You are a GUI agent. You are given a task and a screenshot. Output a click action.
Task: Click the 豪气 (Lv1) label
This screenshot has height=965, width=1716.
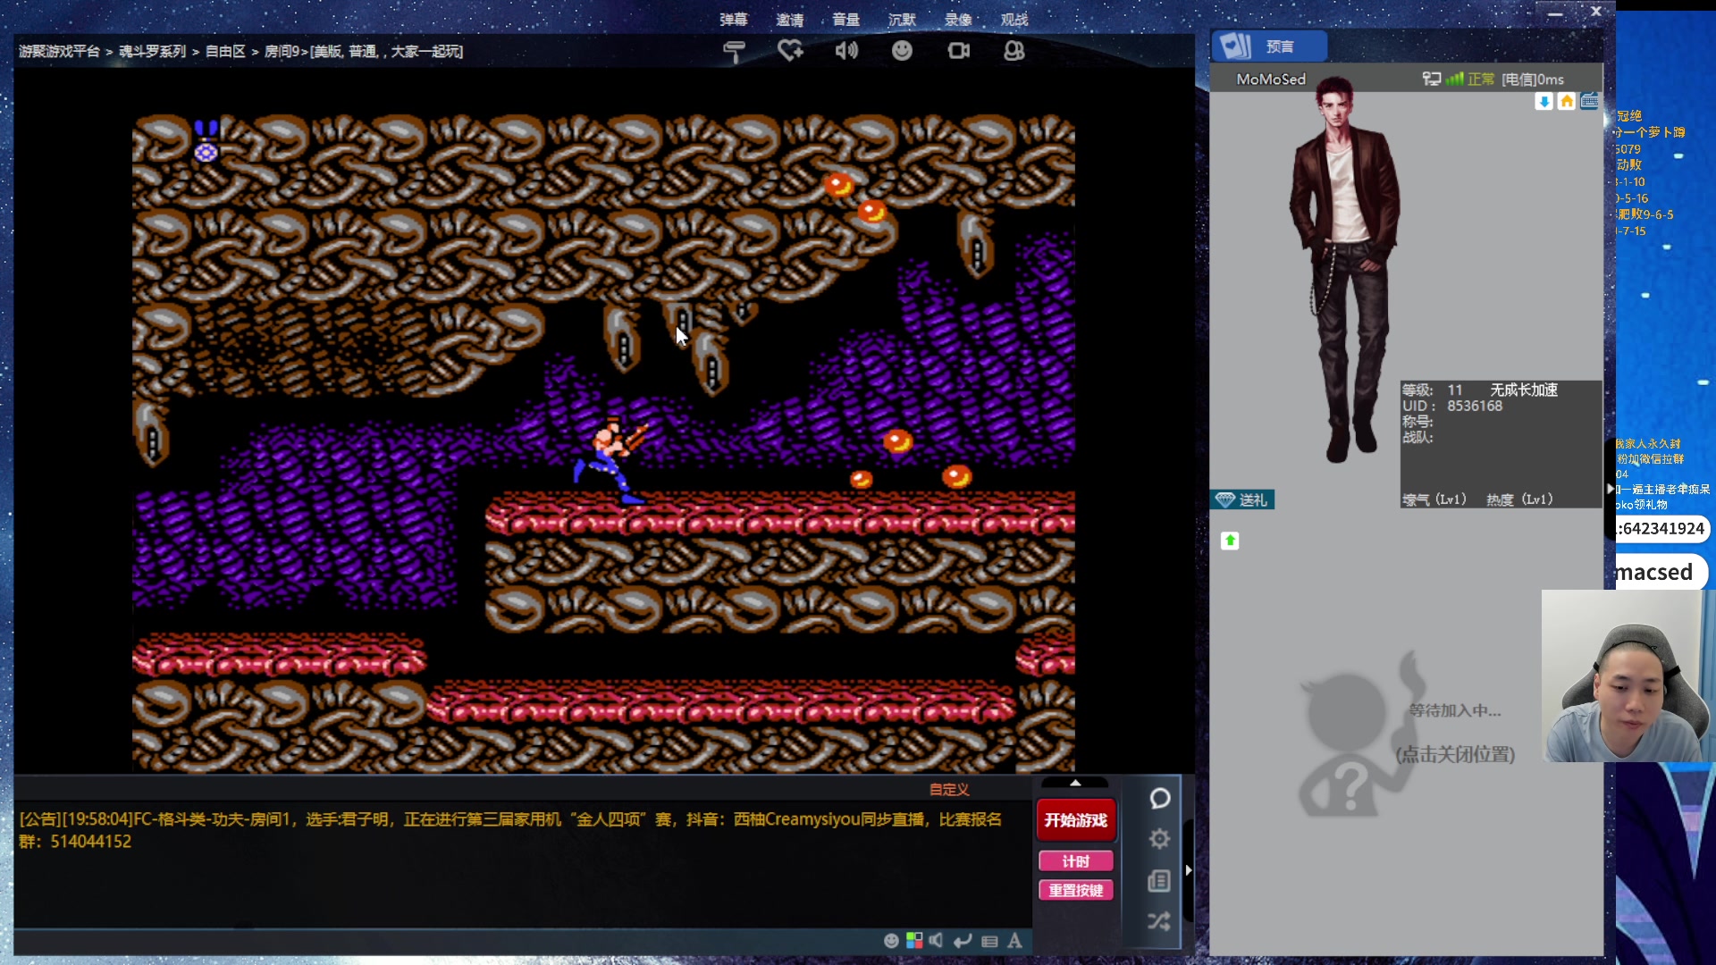1434,499
